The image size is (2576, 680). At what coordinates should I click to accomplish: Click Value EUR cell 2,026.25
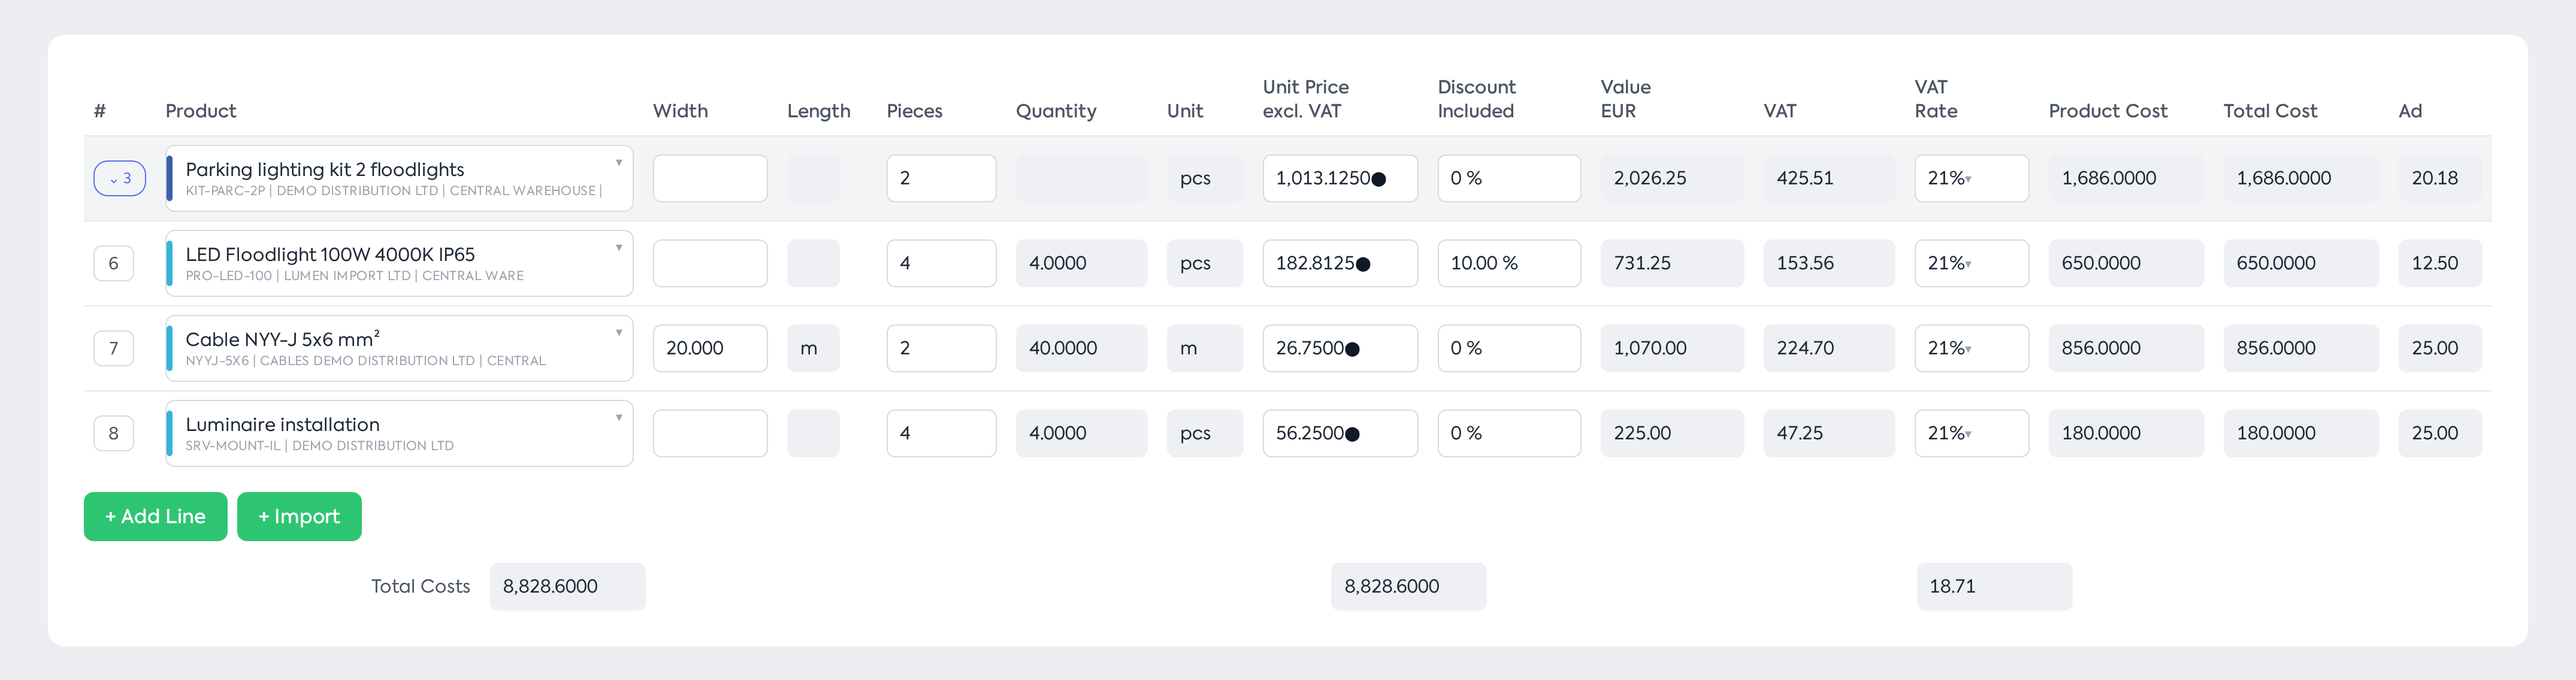tap(1672, 179)
